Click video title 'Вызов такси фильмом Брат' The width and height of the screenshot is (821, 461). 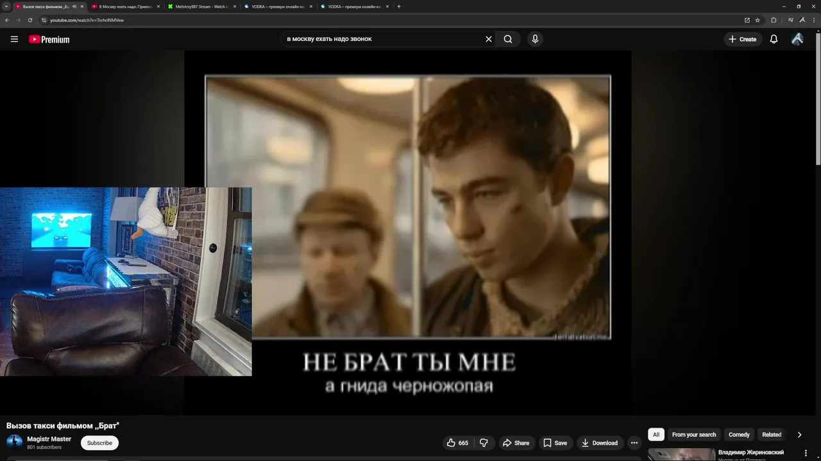(x=63, y=426)
